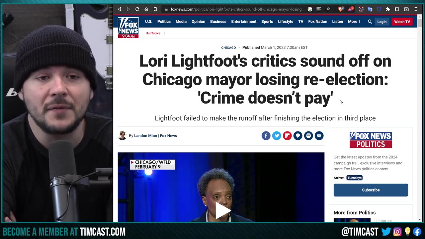Image resolution: width=425 pixels, height=239 pixels.
Task: Open reader mode icon in address bar
Action: tap(319, 9)
